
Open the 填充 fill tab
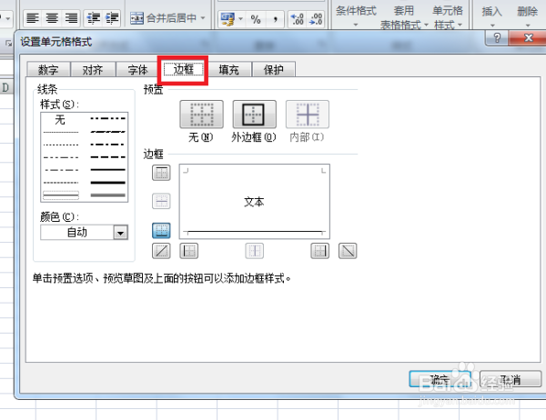(228, 70)
